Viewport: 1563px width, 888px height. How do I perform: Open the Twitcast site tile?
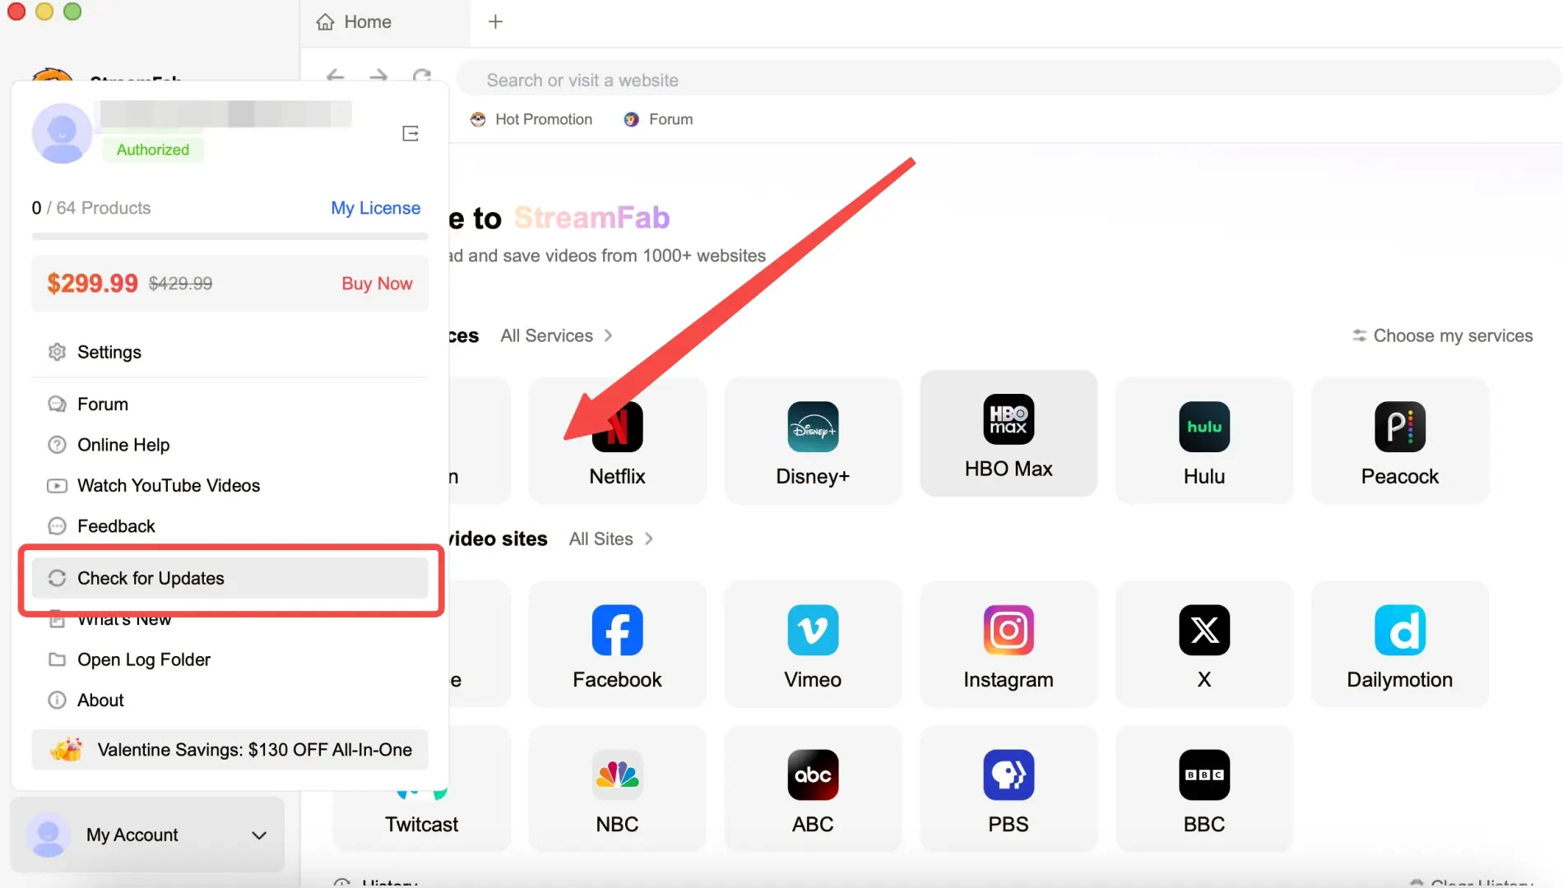click(x=422, y=822)
